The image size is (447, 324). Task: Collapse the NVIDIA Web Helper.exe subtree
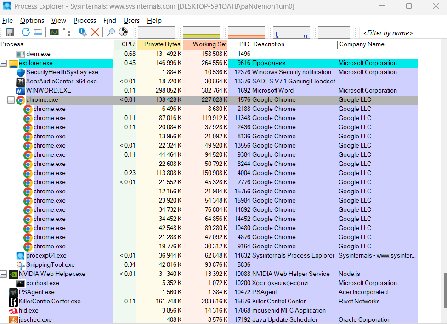click(3, 274)
